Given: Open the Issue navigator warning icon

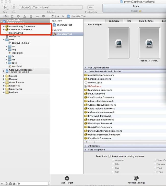Looking at the screenshot, I should click(x=25, y=16).
